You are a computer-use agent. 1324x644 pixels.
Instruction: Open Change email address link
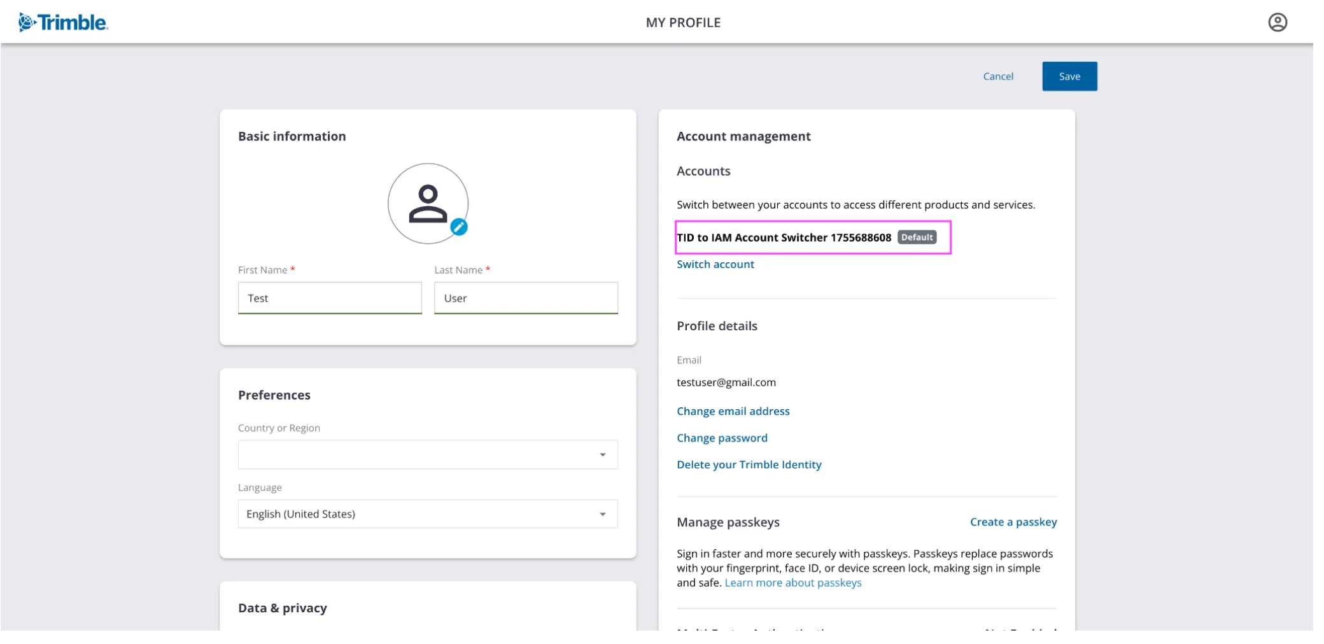click(x=733, y=411)
